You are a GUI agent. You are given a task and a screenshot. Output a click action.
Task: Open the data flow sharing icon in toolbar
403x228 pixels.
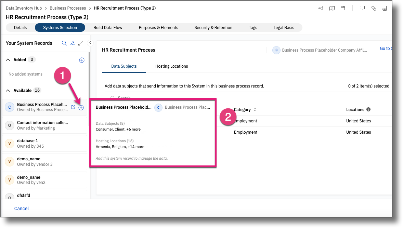pyautogui.click(x=321, y=8)
